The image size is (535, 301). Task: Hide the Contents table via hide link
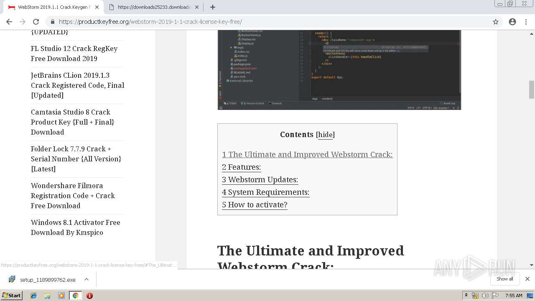(325, 135)
